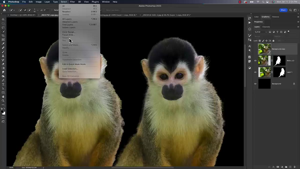Select the Crop tool
This screenshot has height=169, width=300.
click(3, 36)
